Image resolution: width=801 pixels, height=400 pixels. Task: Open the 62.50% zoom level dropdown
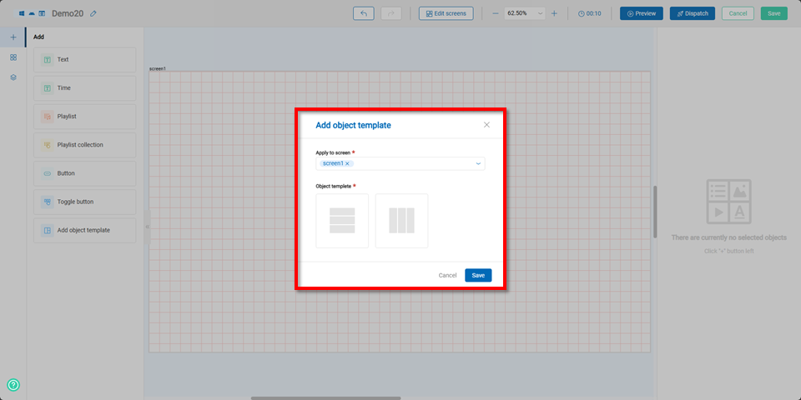tap(525, 13)
